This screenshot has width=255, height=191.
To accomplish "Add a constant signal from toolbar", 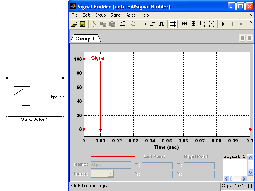I will [x=144, y=24].
